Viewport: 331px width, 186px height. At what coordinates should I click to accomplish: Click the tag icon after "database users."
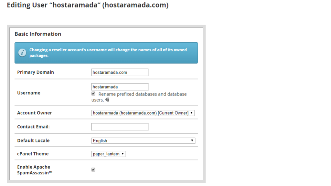(x=107, y=100)
